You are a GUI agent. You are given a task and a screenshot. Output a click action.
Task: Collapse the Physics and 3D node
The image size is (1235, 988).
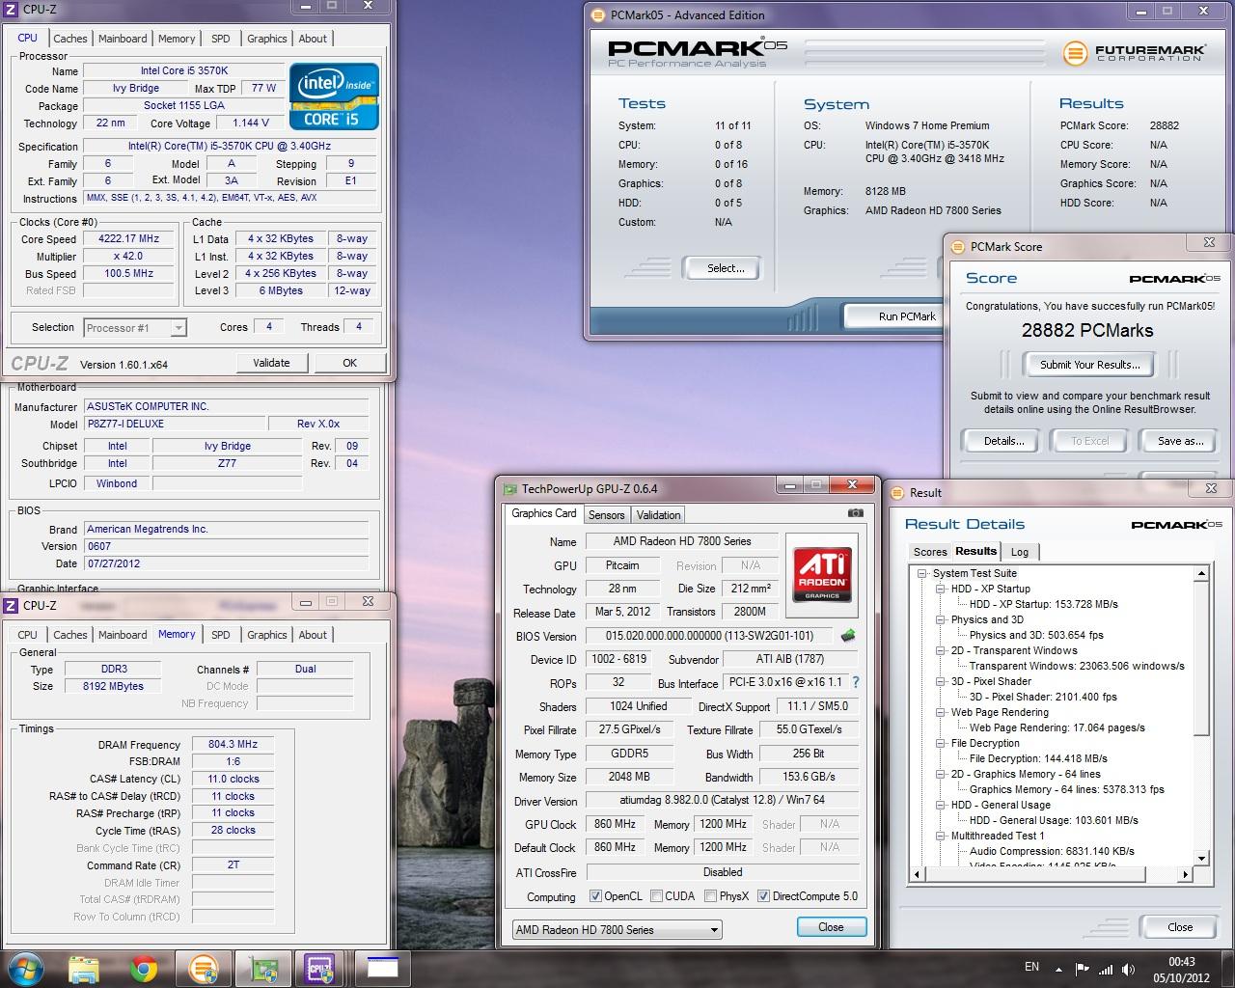tap(941, 619)
